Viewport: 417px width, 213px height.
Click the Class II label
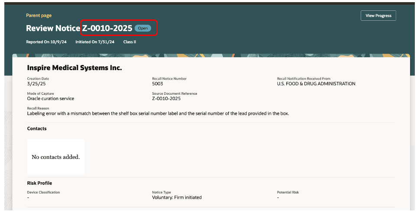tap(129, 42)
